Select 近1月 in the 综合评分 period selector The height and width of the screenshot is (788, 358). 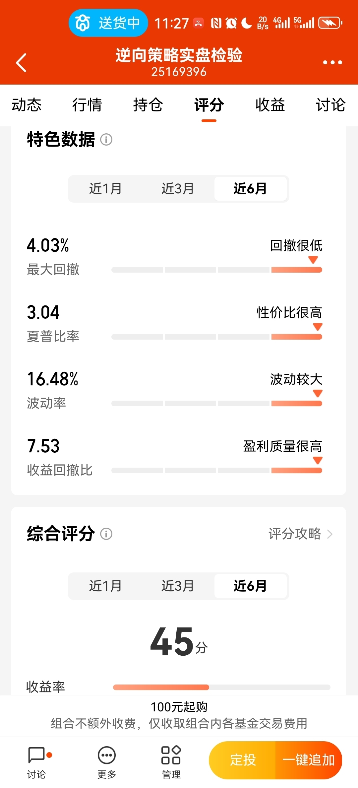[x=105, y=586]
